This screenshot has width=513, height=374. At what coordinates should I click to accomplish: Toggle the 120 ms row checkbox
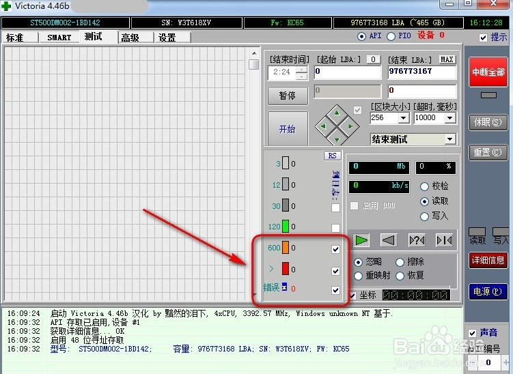click(x=335, y=228)
